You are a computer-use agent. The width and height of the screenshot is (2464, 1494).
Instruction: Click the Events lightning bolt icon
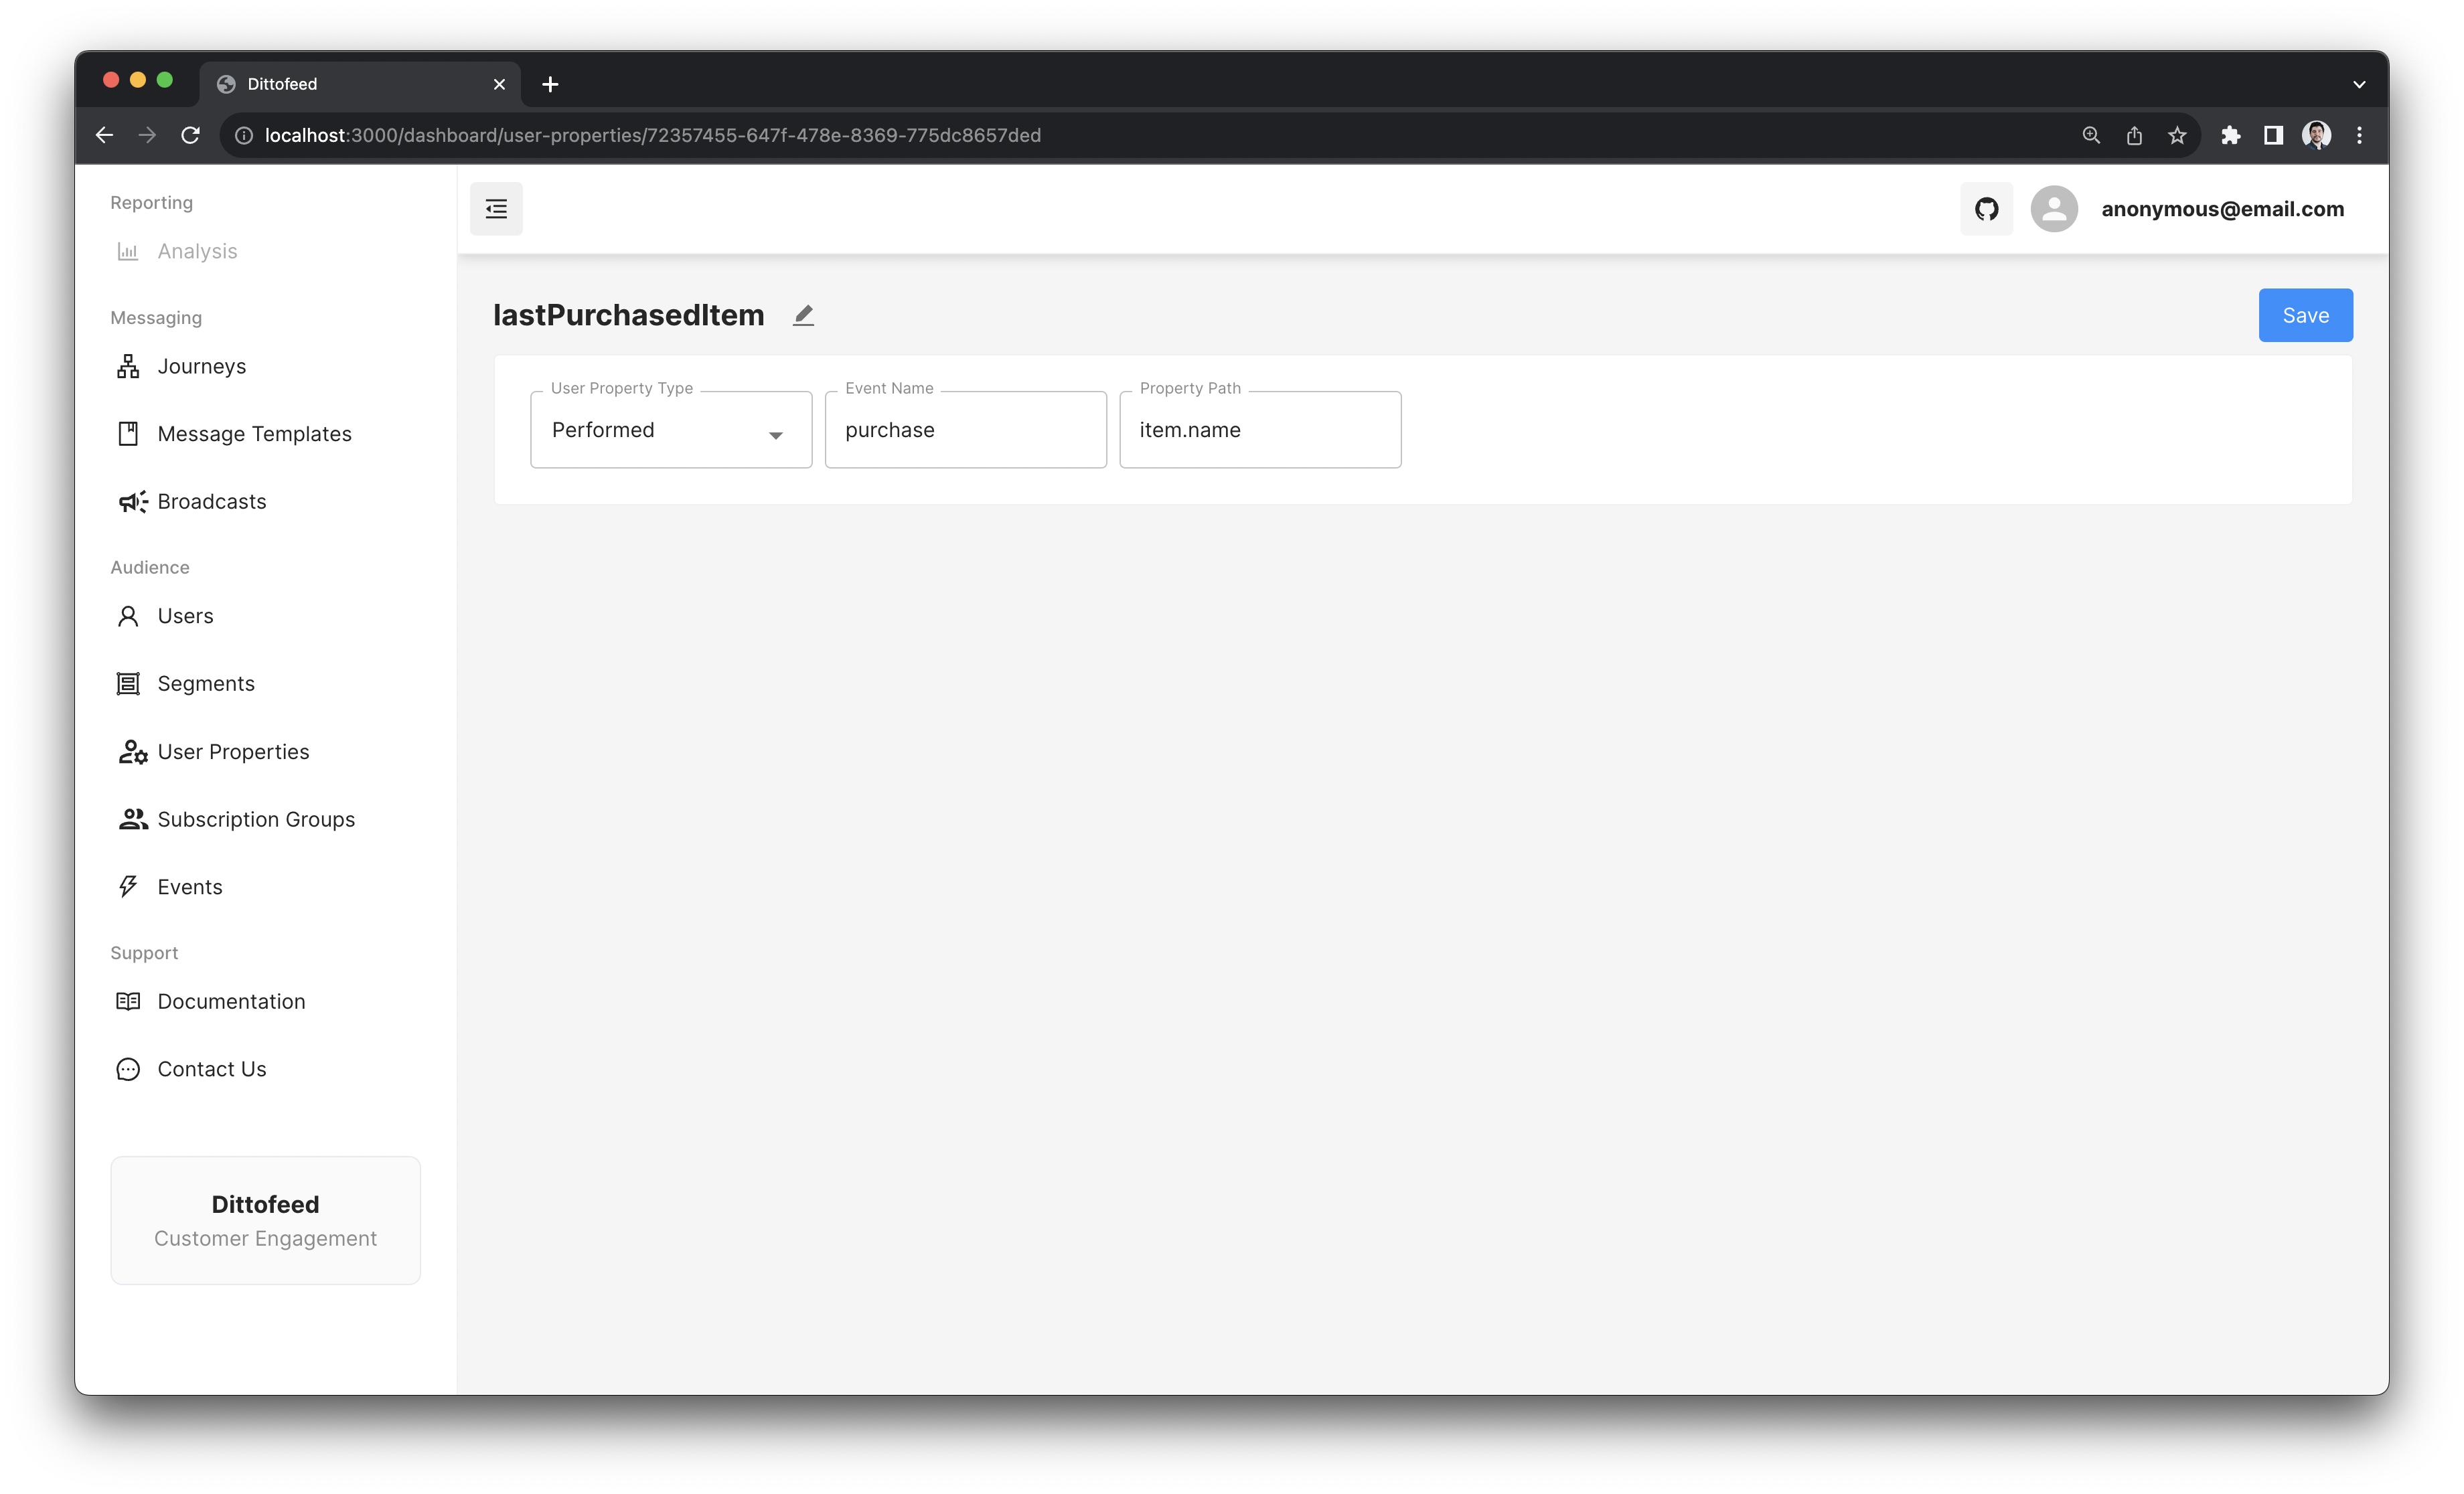[128, 887]
